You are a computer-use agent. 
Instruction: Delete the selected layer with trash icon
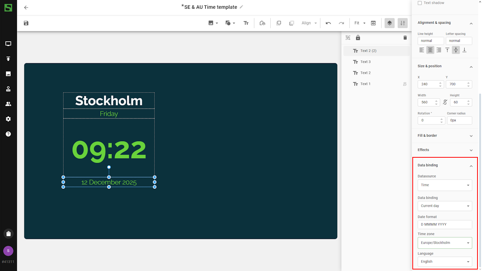[x=405, y=38]
